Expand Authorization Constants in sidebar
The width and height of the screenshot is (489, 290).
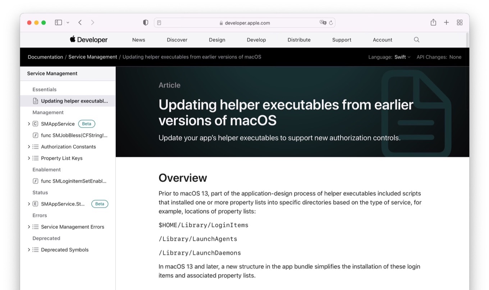click(x=29, y=147)
